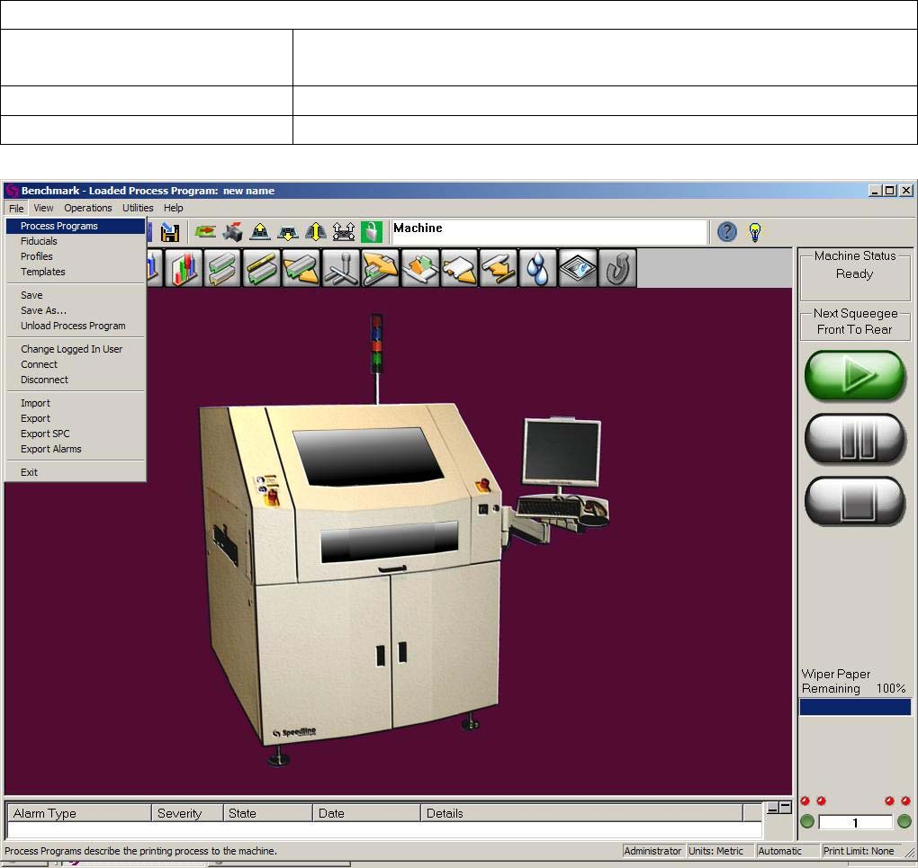This screenshot has width=918, height=868.
Task: Choose Export SPC in the File menu
Action: pyautogui.click(x=45, y=434)
